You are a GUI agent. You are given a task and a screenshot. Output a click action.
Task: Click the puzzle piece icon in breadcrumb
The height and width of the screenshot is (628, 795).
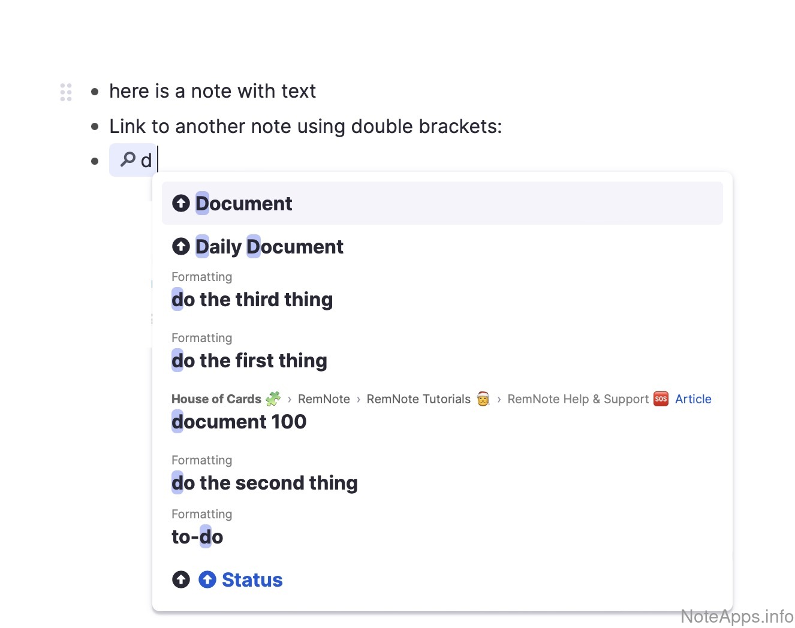pos(273,398)
